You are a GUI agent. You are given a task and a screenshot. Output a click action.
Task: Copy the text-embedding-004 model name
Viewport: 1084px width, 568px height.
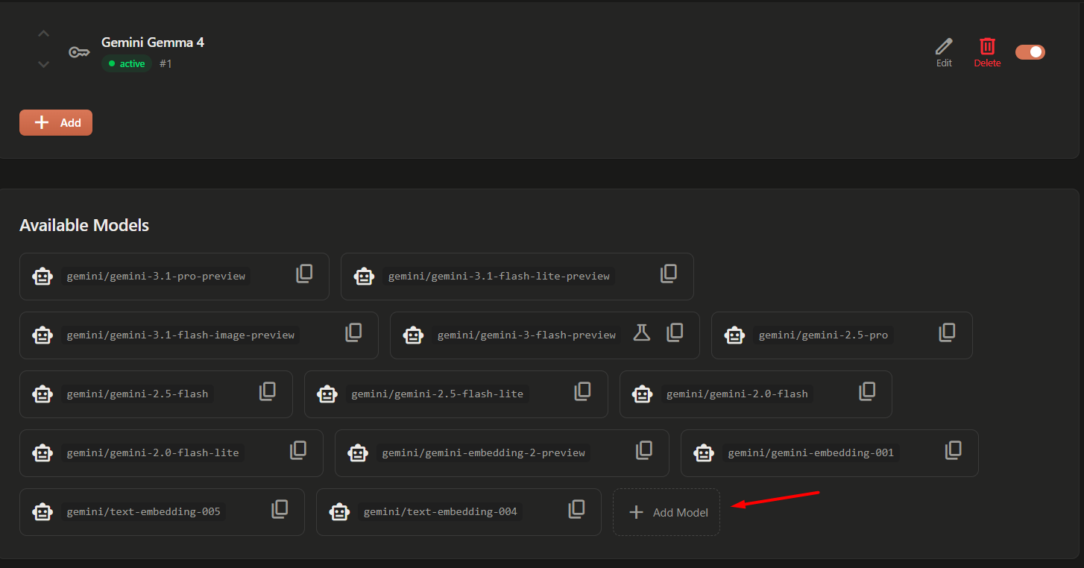coord(576,510)
